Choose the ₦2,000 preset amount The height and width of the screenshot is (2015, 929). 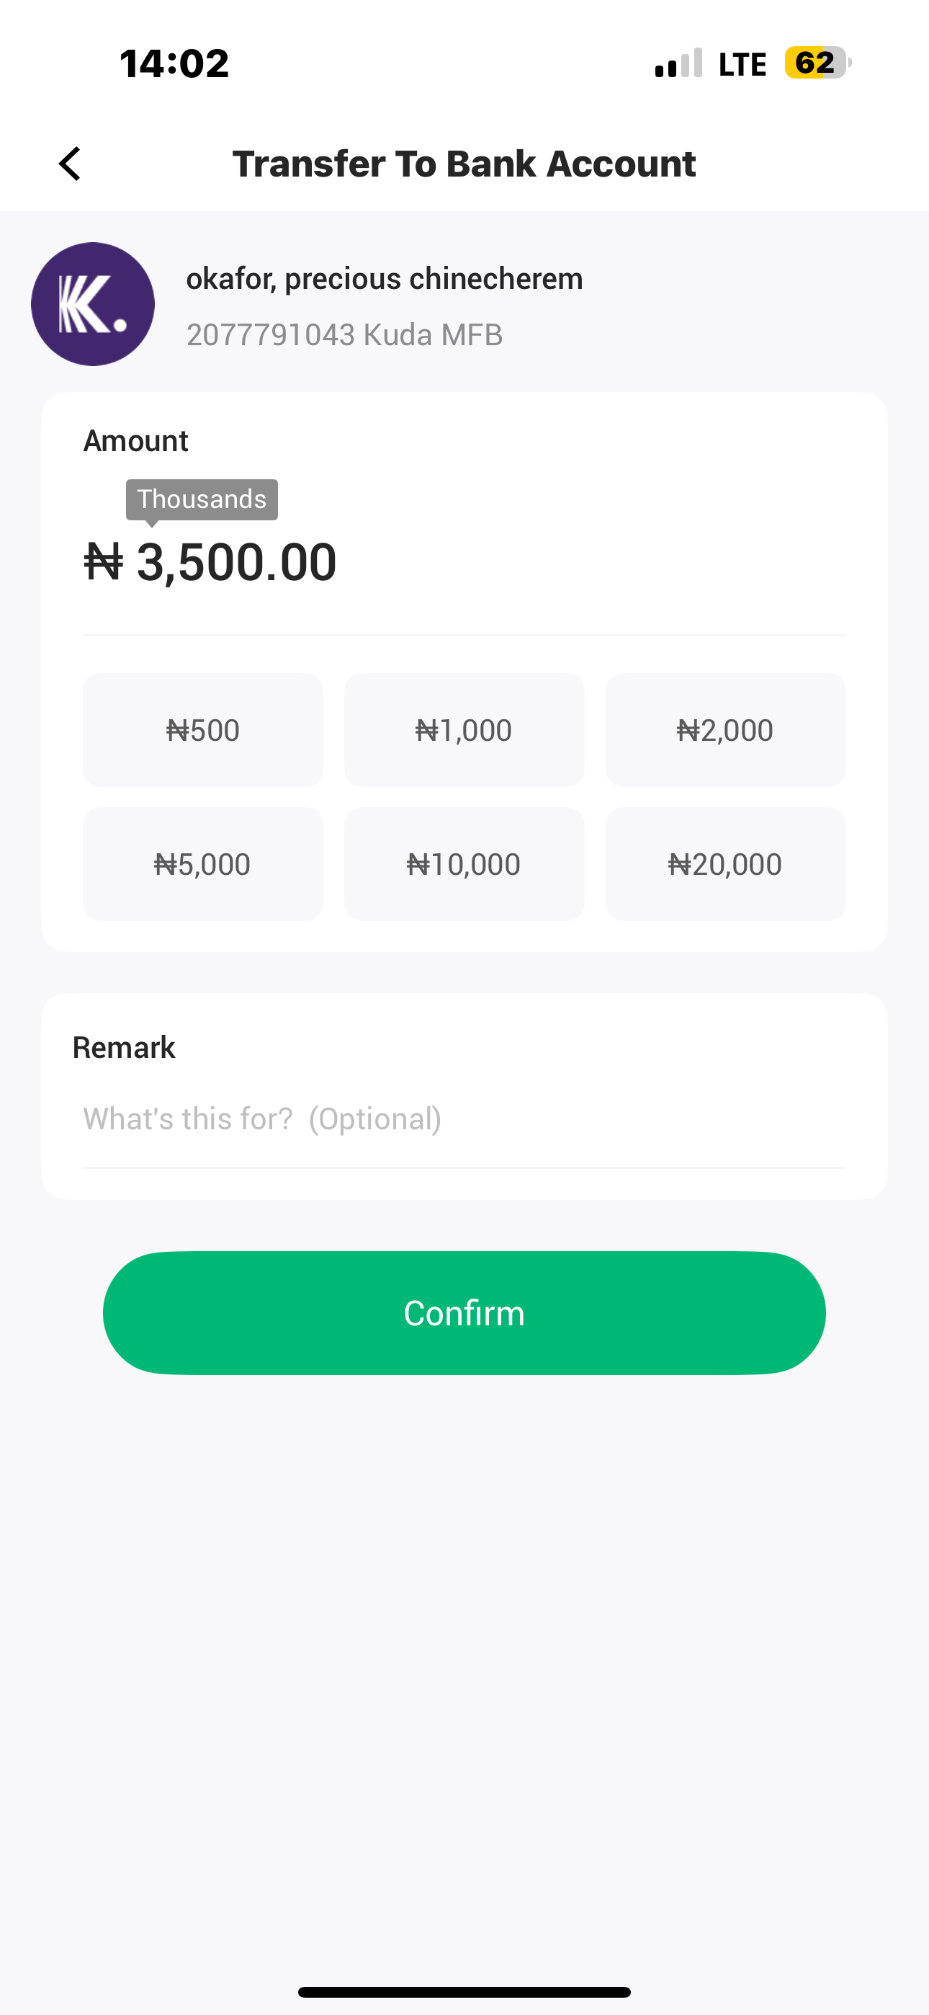(725, 730)
